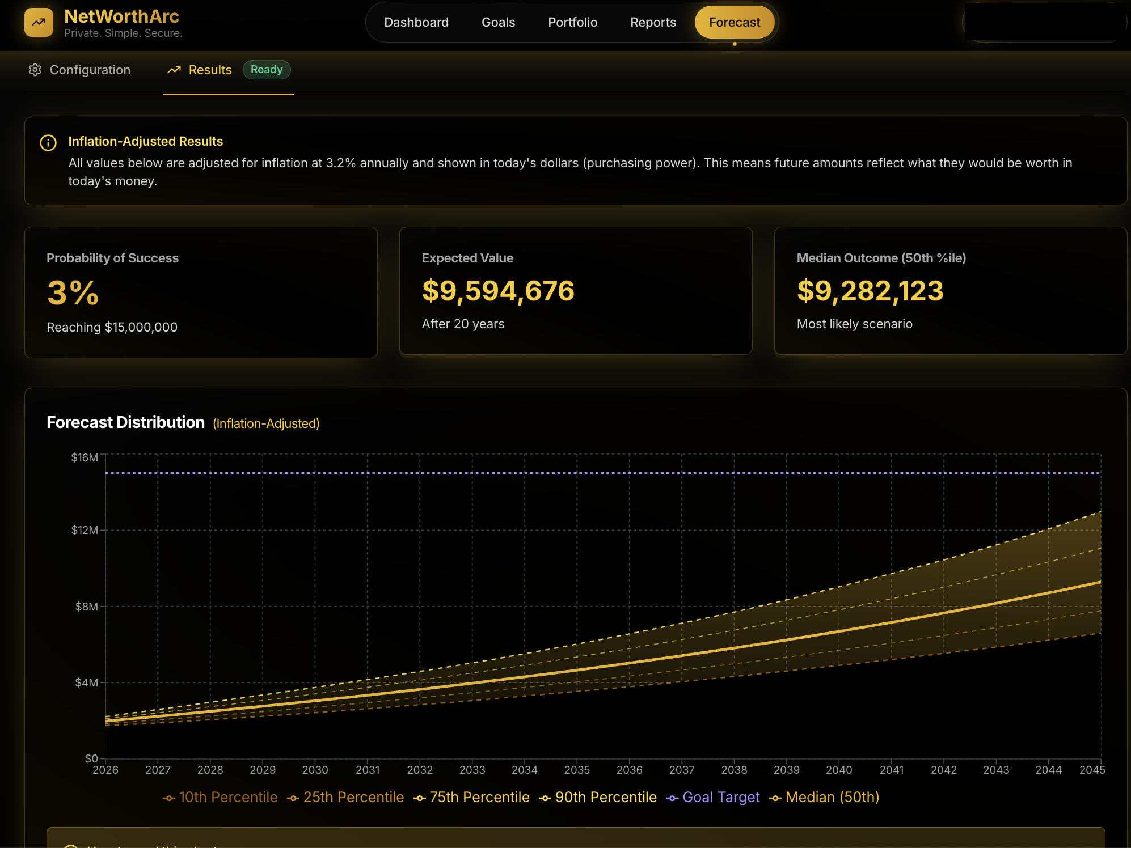Click the Results trend arrow icon
Image resolution: width=1131 pixels, height=848 pixels.
(x=174, y=70)
